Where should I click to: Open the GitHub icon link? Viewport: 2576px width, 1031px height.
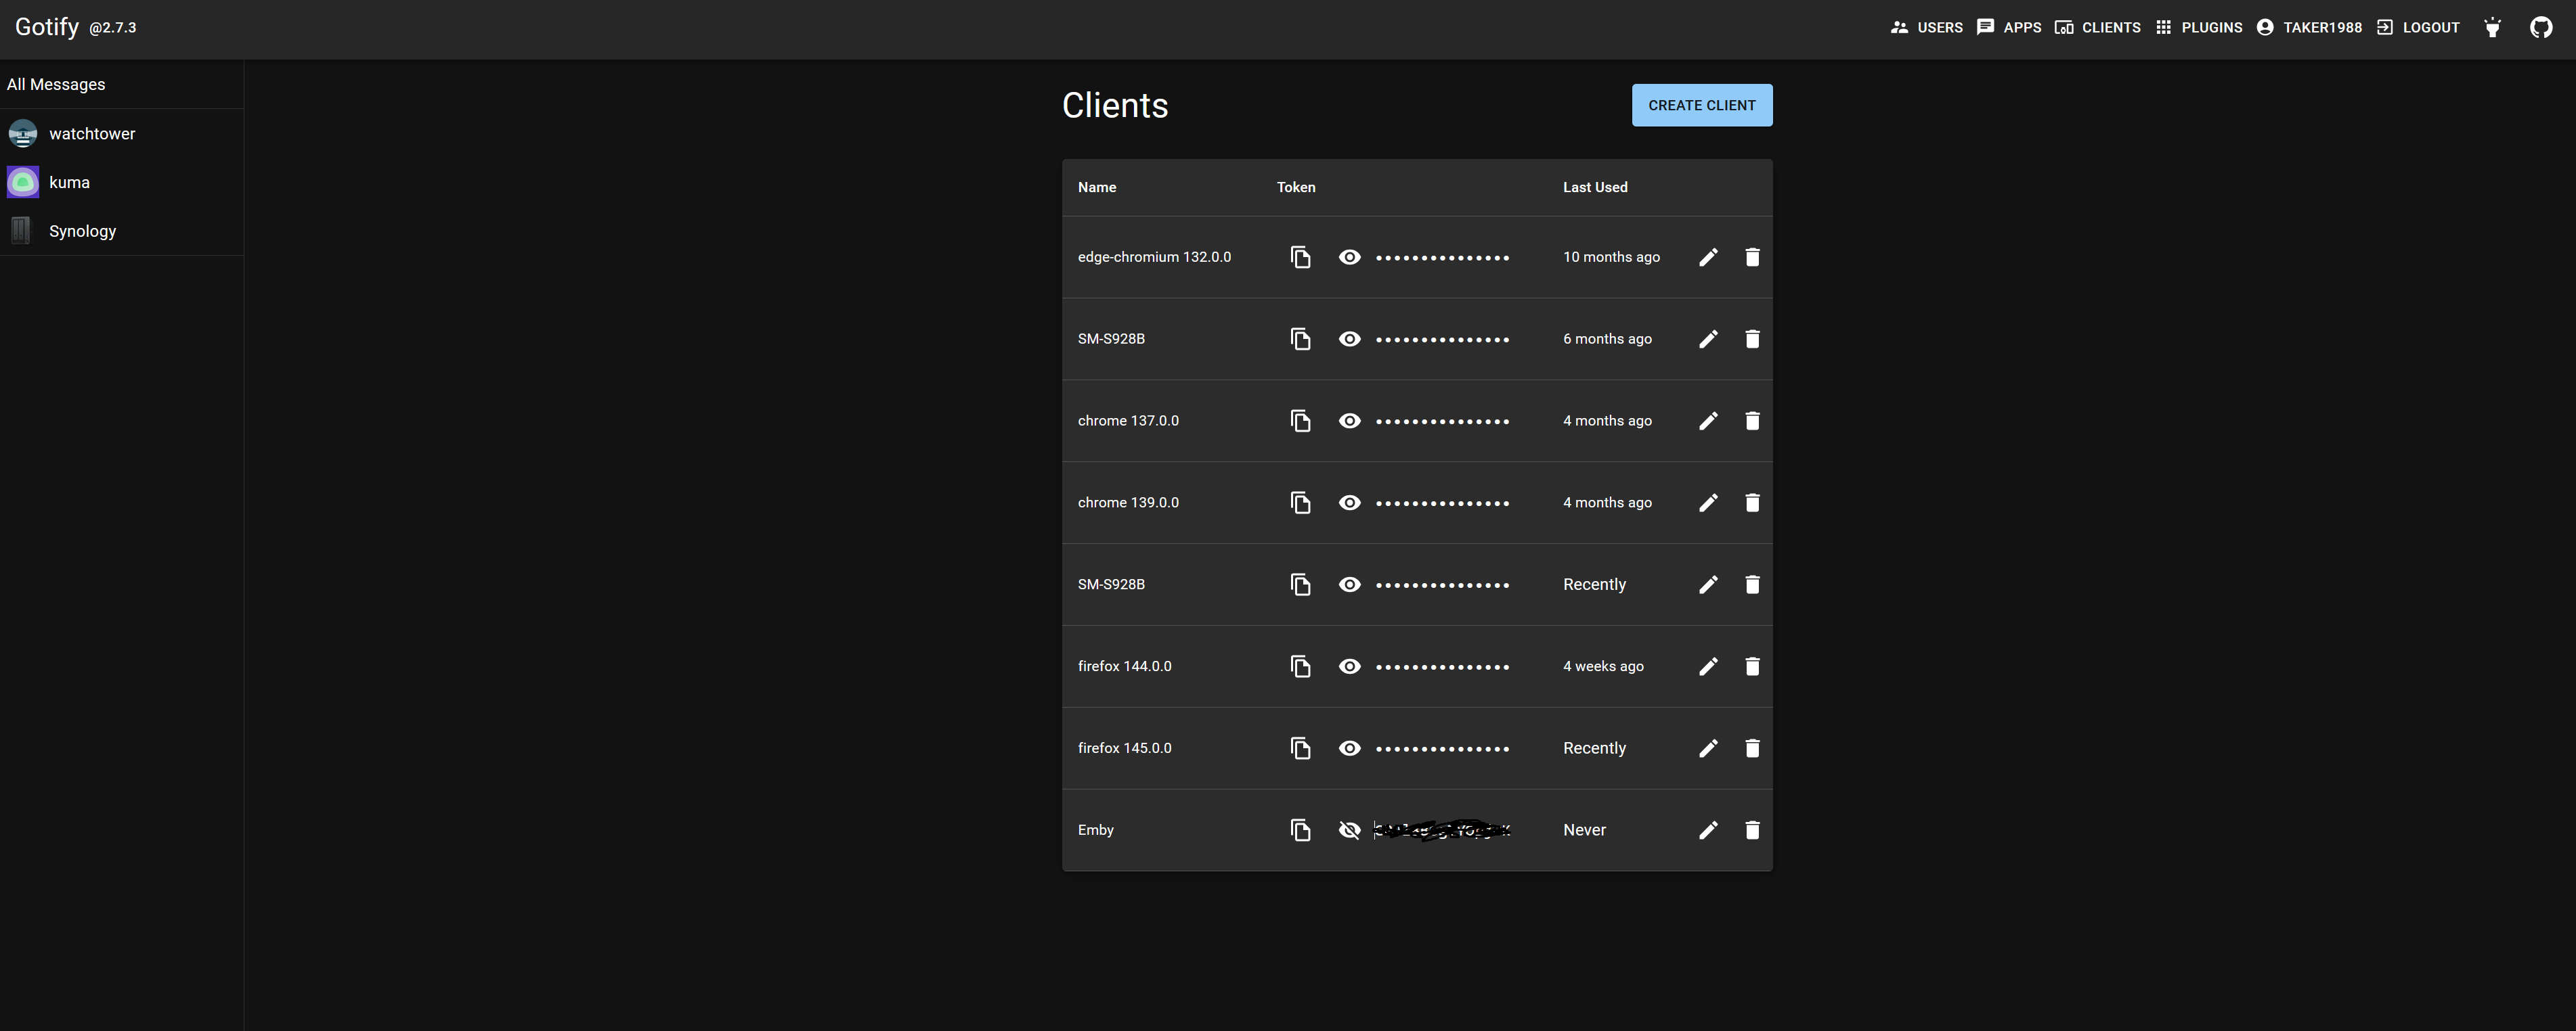click(x=2541, y=27)
